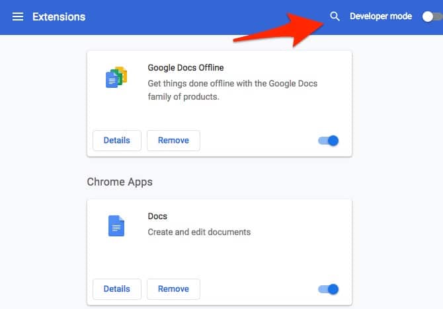Viewport: 443px width, 309px height.
Task: Click the 'Create and edit documents' description
Action: pyautogui.click(x=199, y=232)
